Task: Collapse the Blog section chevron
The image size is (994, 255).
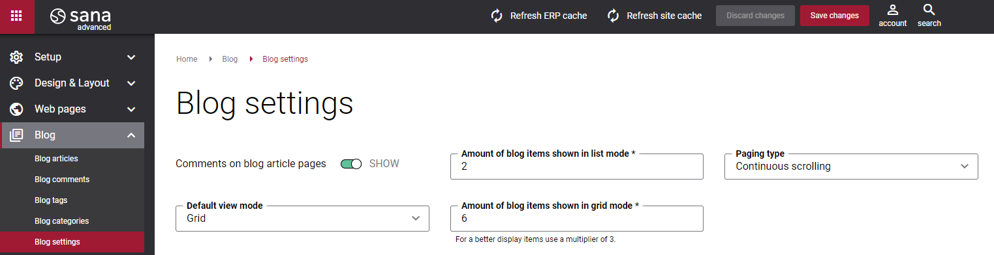Action: click(131, 135)
